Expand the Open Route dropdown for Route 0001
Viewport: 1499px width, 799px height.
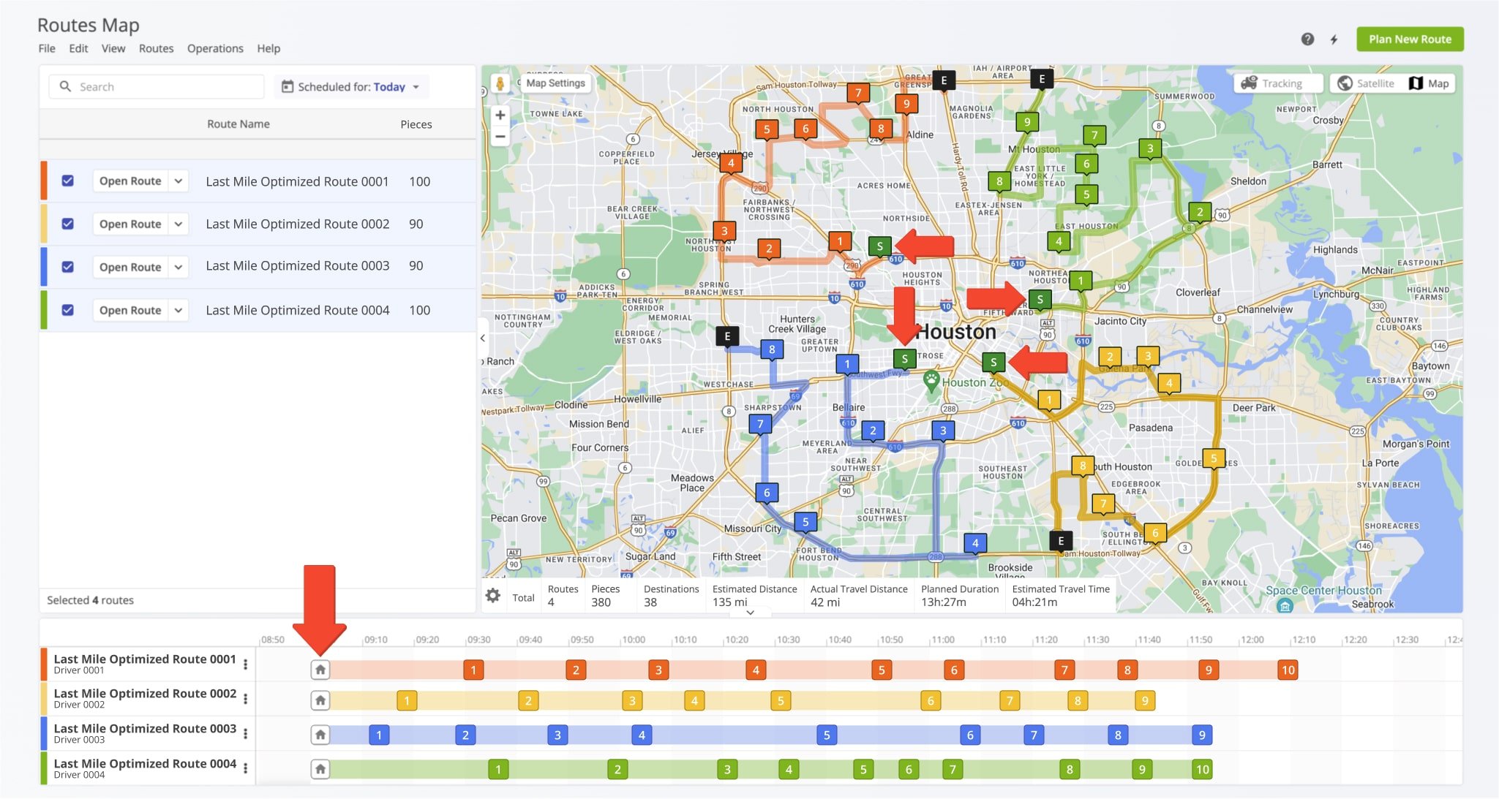click(178, 181)
